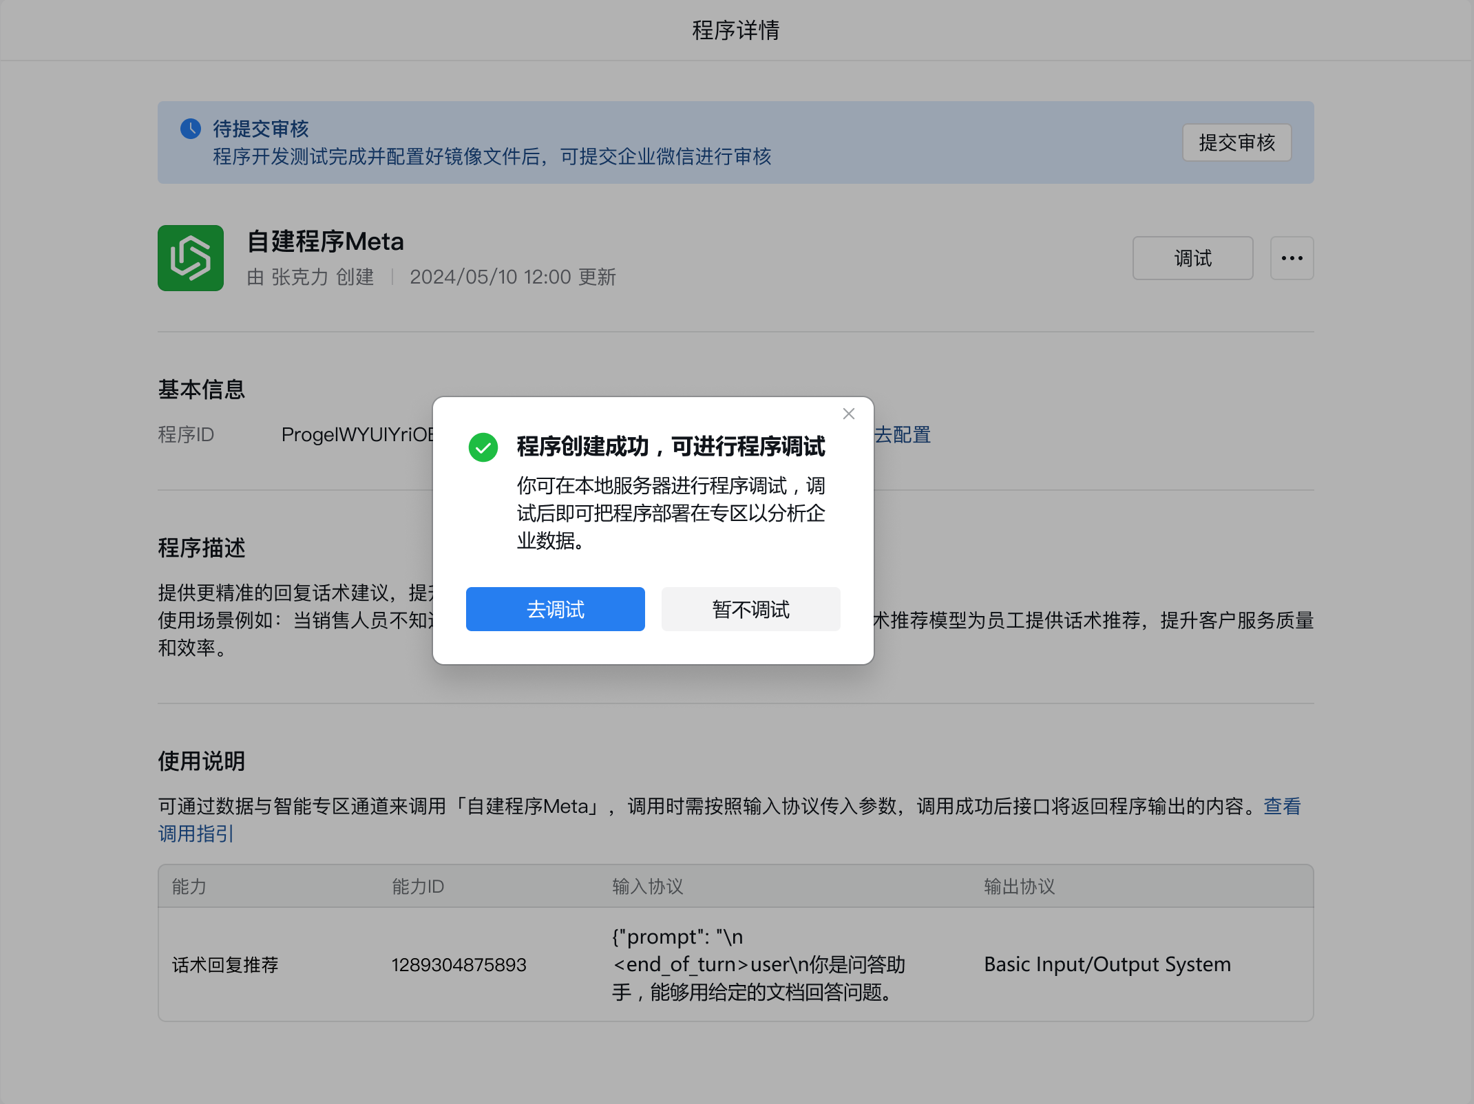Click the 自建程序Meta program name
1474x1104 pixels.
pos(325,242)
